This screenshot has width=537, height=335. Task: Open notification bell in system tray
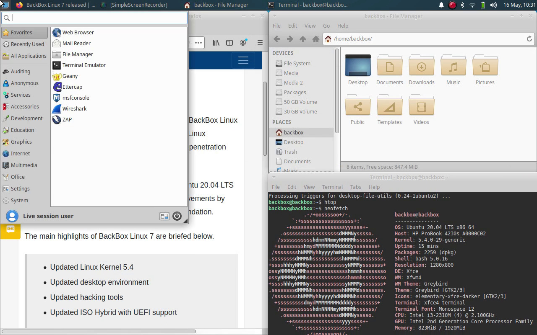tap(441, 5)
